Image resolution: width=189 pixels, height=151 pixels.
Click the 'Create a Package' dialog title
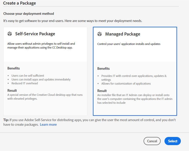[x=19, y=3]
